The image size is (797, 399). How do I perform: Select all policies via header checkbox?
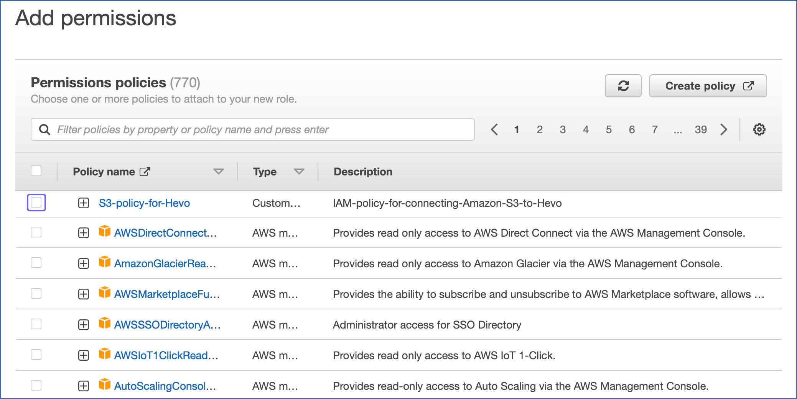36,171
